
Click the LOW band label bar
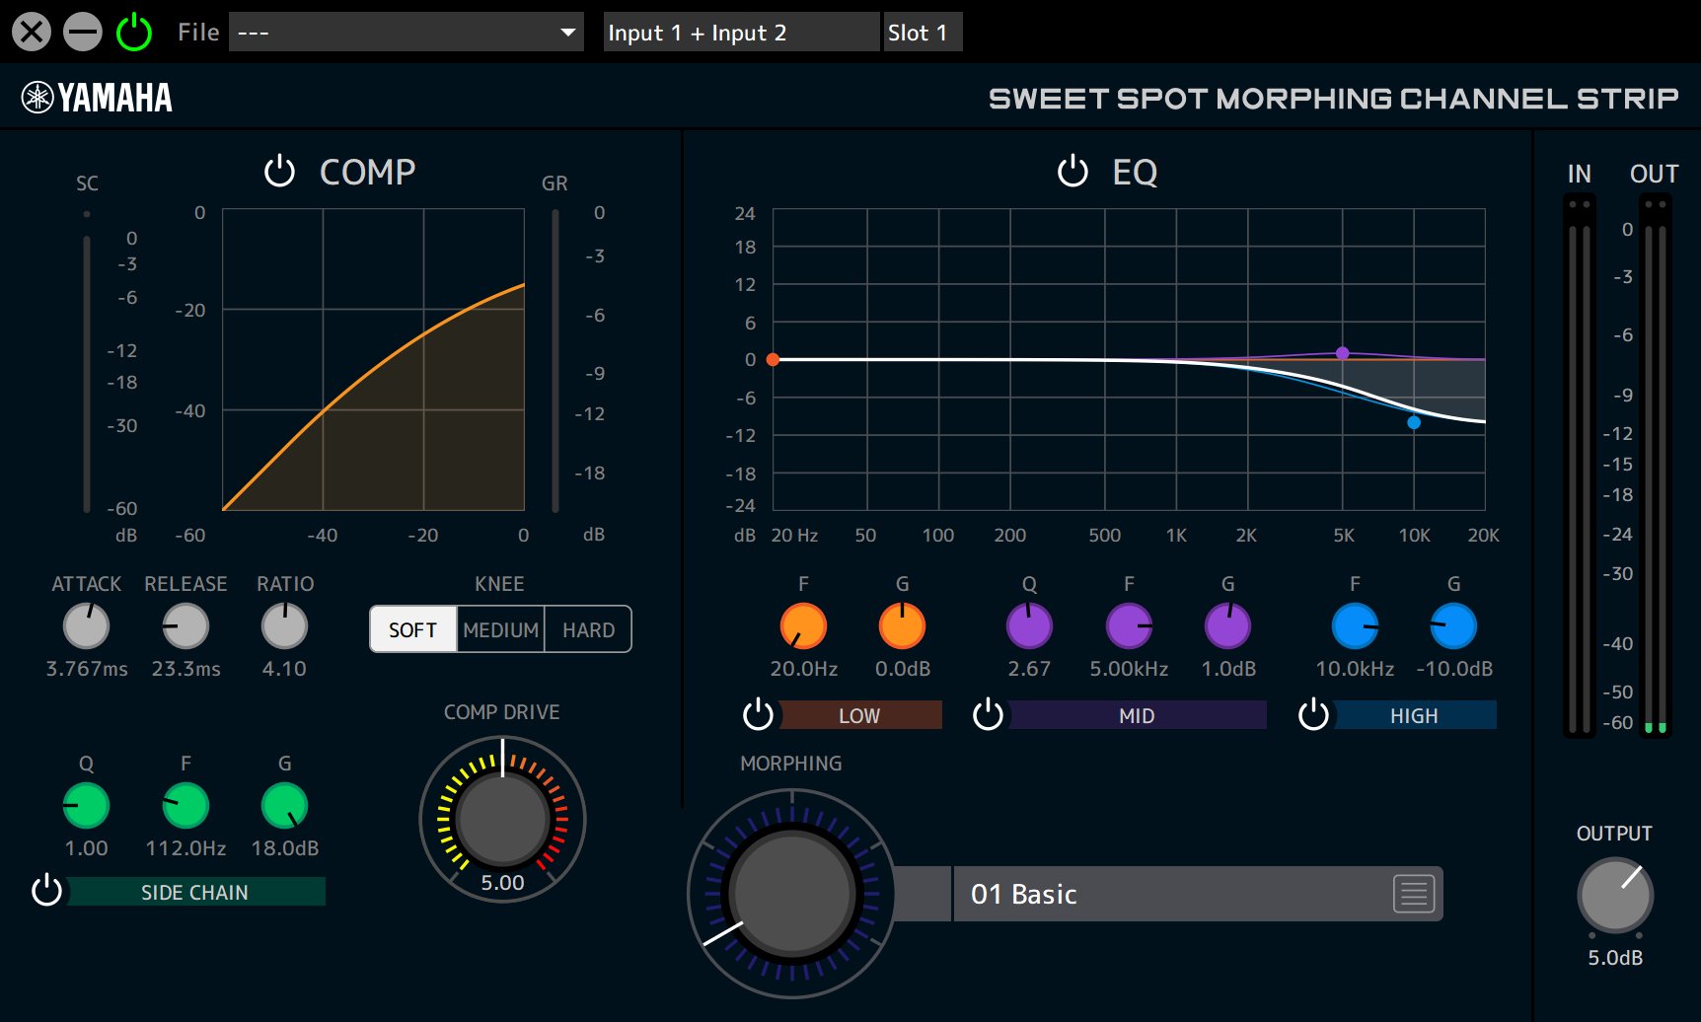click(859, 715)
